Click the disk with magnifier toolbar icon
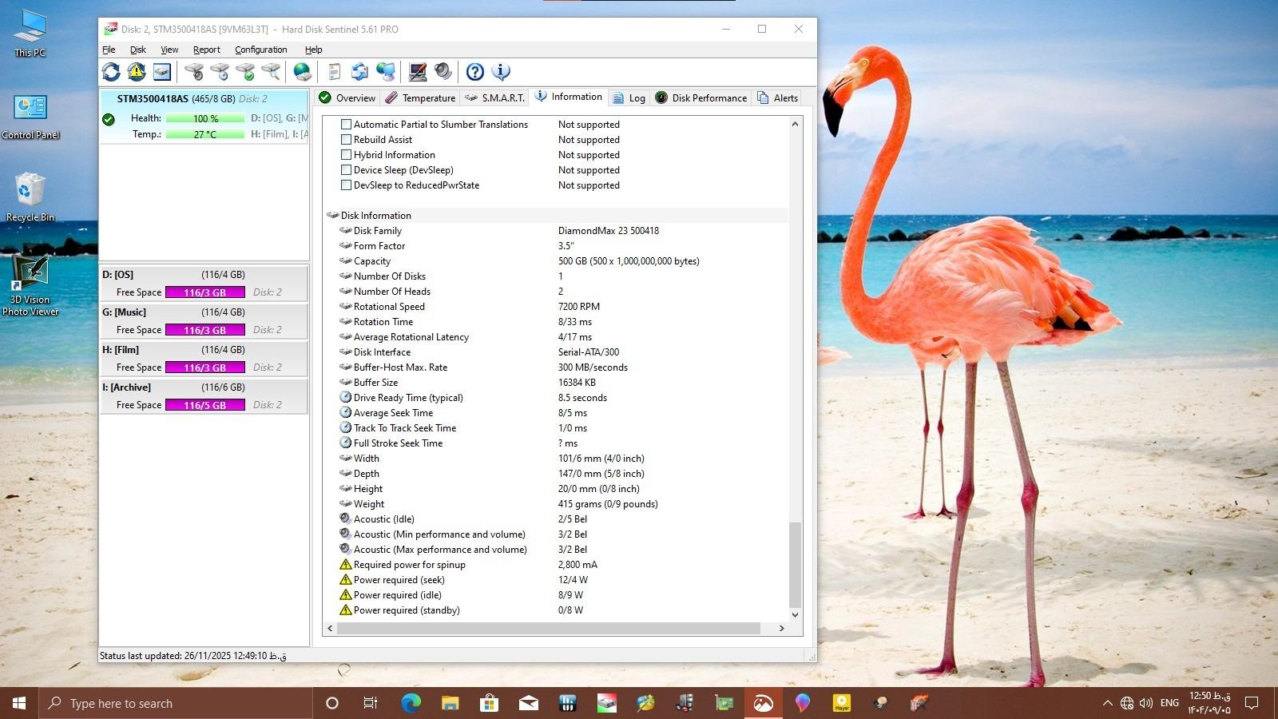Image resolution: width=1278 pixels, height=719 pixels. coord(271,72)
